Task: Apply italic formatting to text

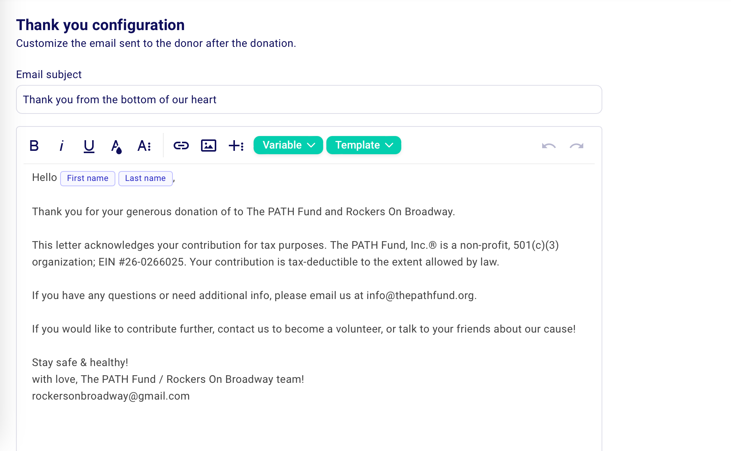Action: coord(61,146)
